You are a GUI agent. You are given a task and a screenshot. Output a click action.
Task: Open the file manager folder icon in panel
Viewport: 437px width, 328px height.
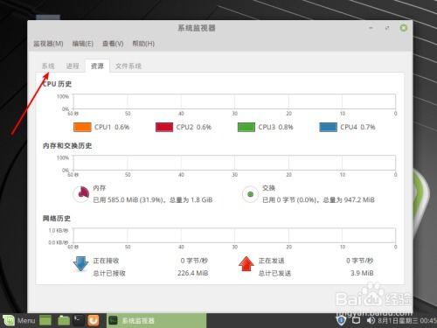pos(64,321)
